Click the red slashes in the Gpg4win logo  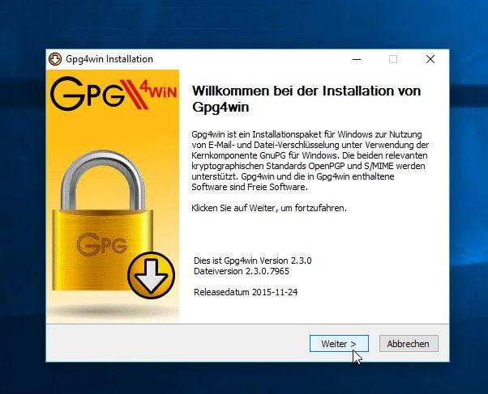tap(134, 94)
